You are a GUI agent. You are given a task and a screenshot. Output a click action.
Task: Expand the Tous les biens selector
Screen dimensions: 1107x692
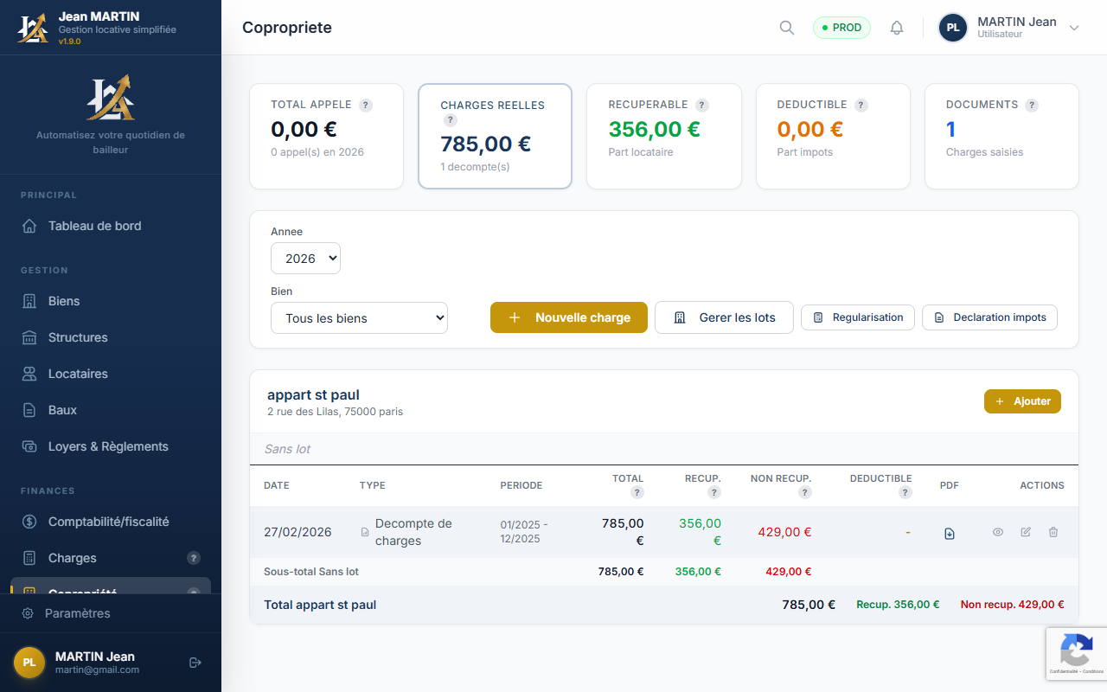359,318
